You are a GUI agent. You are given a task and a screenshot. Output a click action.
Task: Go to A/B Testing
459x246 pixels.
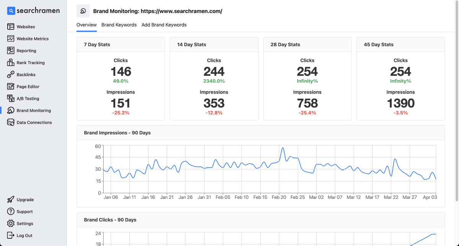coord(28,98)
